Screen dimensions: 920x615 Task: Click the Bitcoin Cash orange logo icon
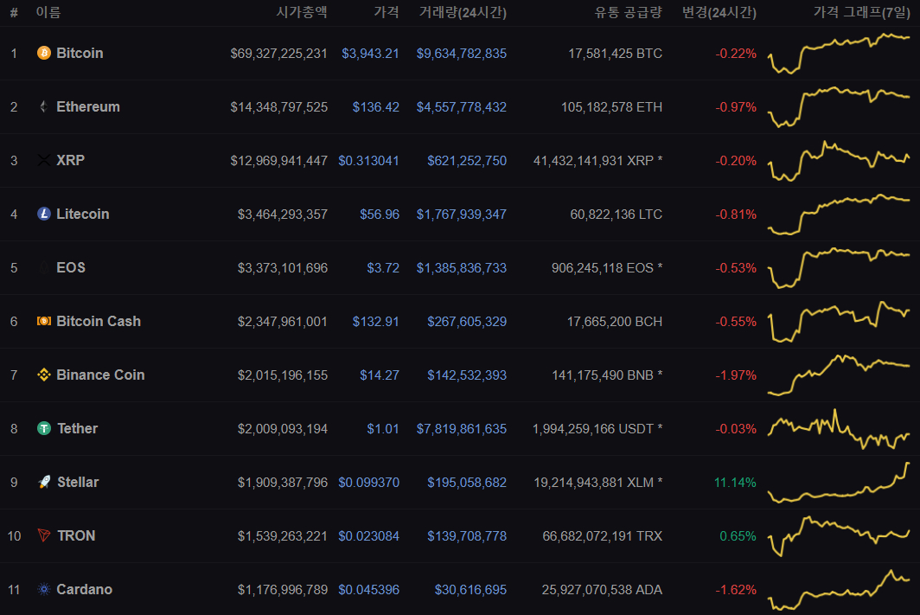point(44,321)
